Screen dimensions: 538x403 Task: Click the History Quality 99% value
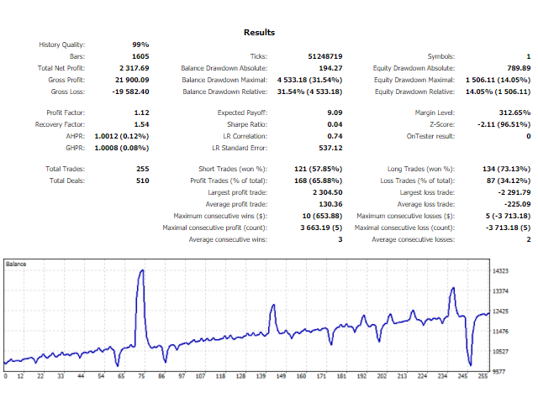click(x=140, y=44)
